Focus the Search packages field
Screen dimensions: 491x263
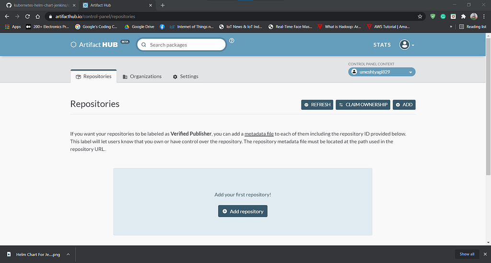click(181, 45)
